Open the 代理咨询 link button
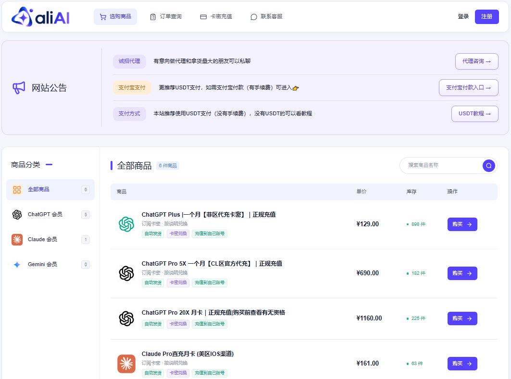Viewport: 511px width, 379px height. coord(476,61)
